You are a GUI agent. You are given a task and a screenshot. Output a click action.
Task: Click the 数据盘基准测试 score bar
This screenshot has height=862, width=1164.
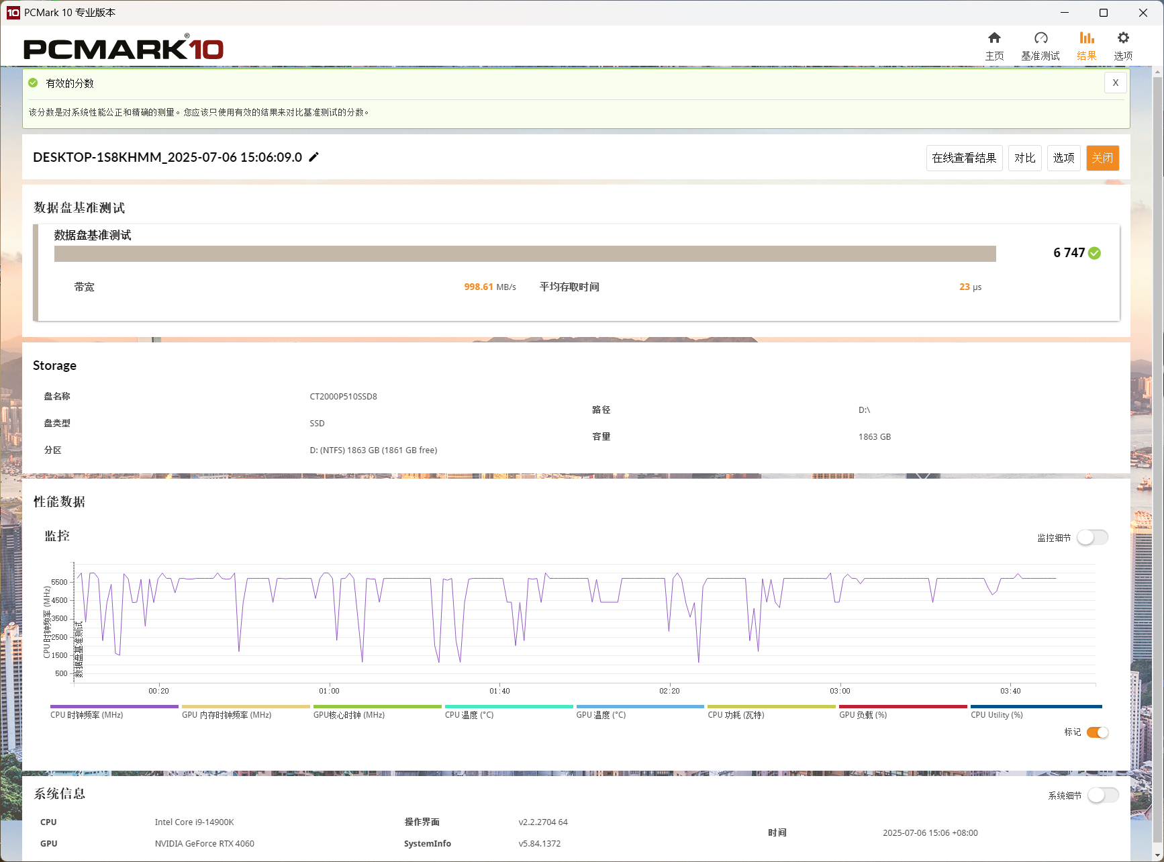point(525,254)
